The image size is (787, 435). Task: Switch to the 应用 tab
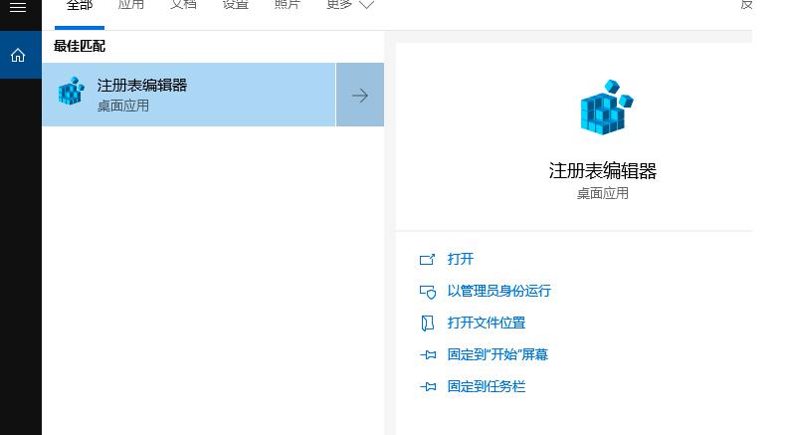click(131, 5)
